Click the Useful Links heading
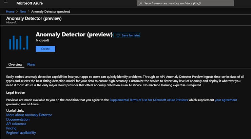The height and width of the screenshot is (139, 251). (15, 111)
